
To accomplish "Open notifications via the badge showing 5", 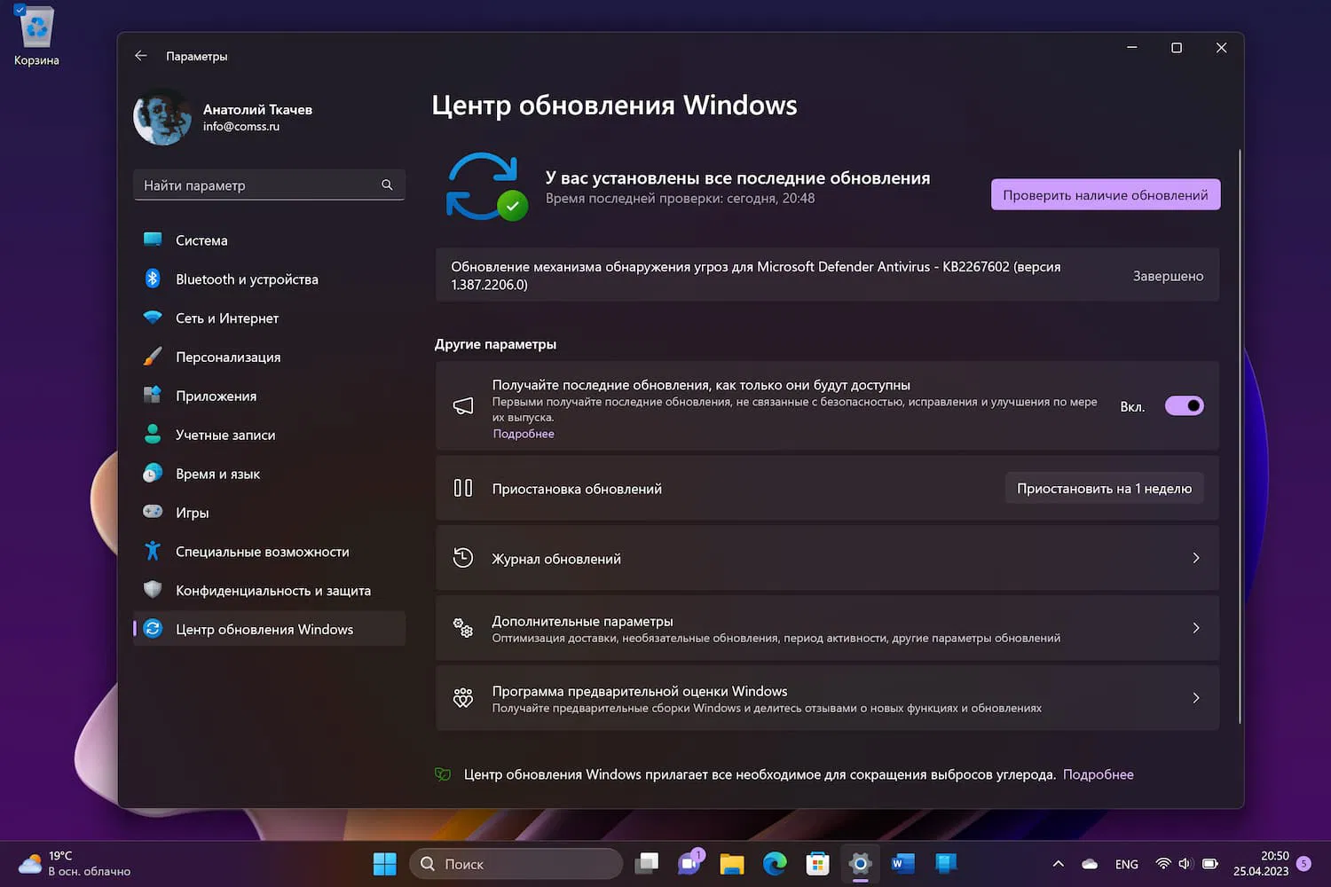I will (1304, 863).
